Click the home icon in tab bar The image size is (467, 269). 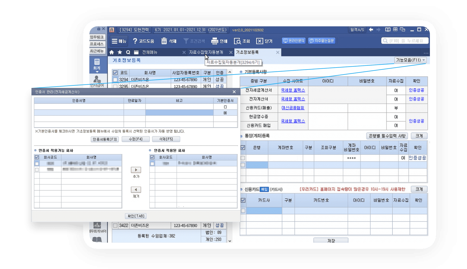pyautogui.click(x=112, y=52)
